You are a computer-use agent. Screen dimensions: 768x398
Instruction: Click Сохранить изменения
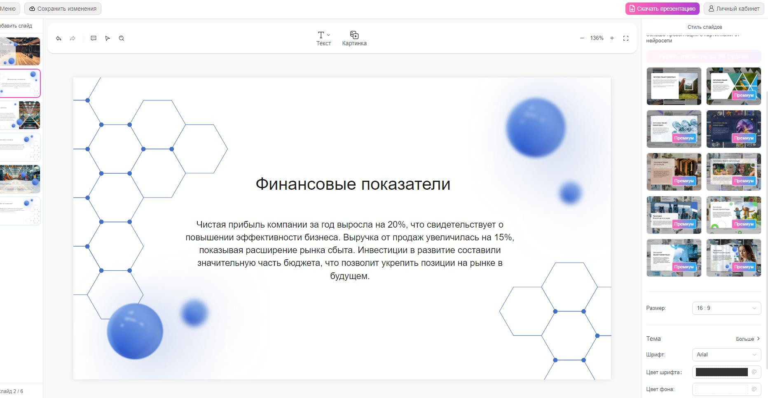tap(63, 9)
